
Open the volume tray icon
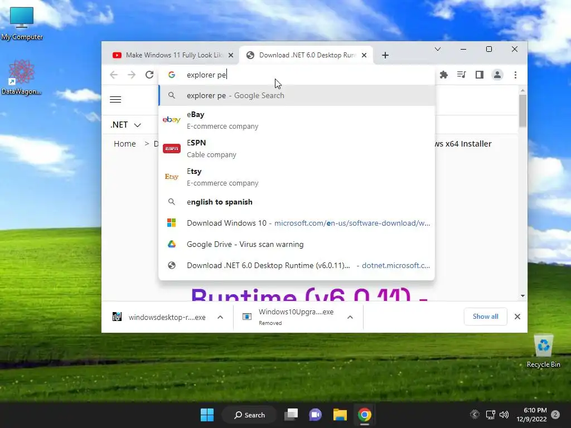click(x=504, y=415)
